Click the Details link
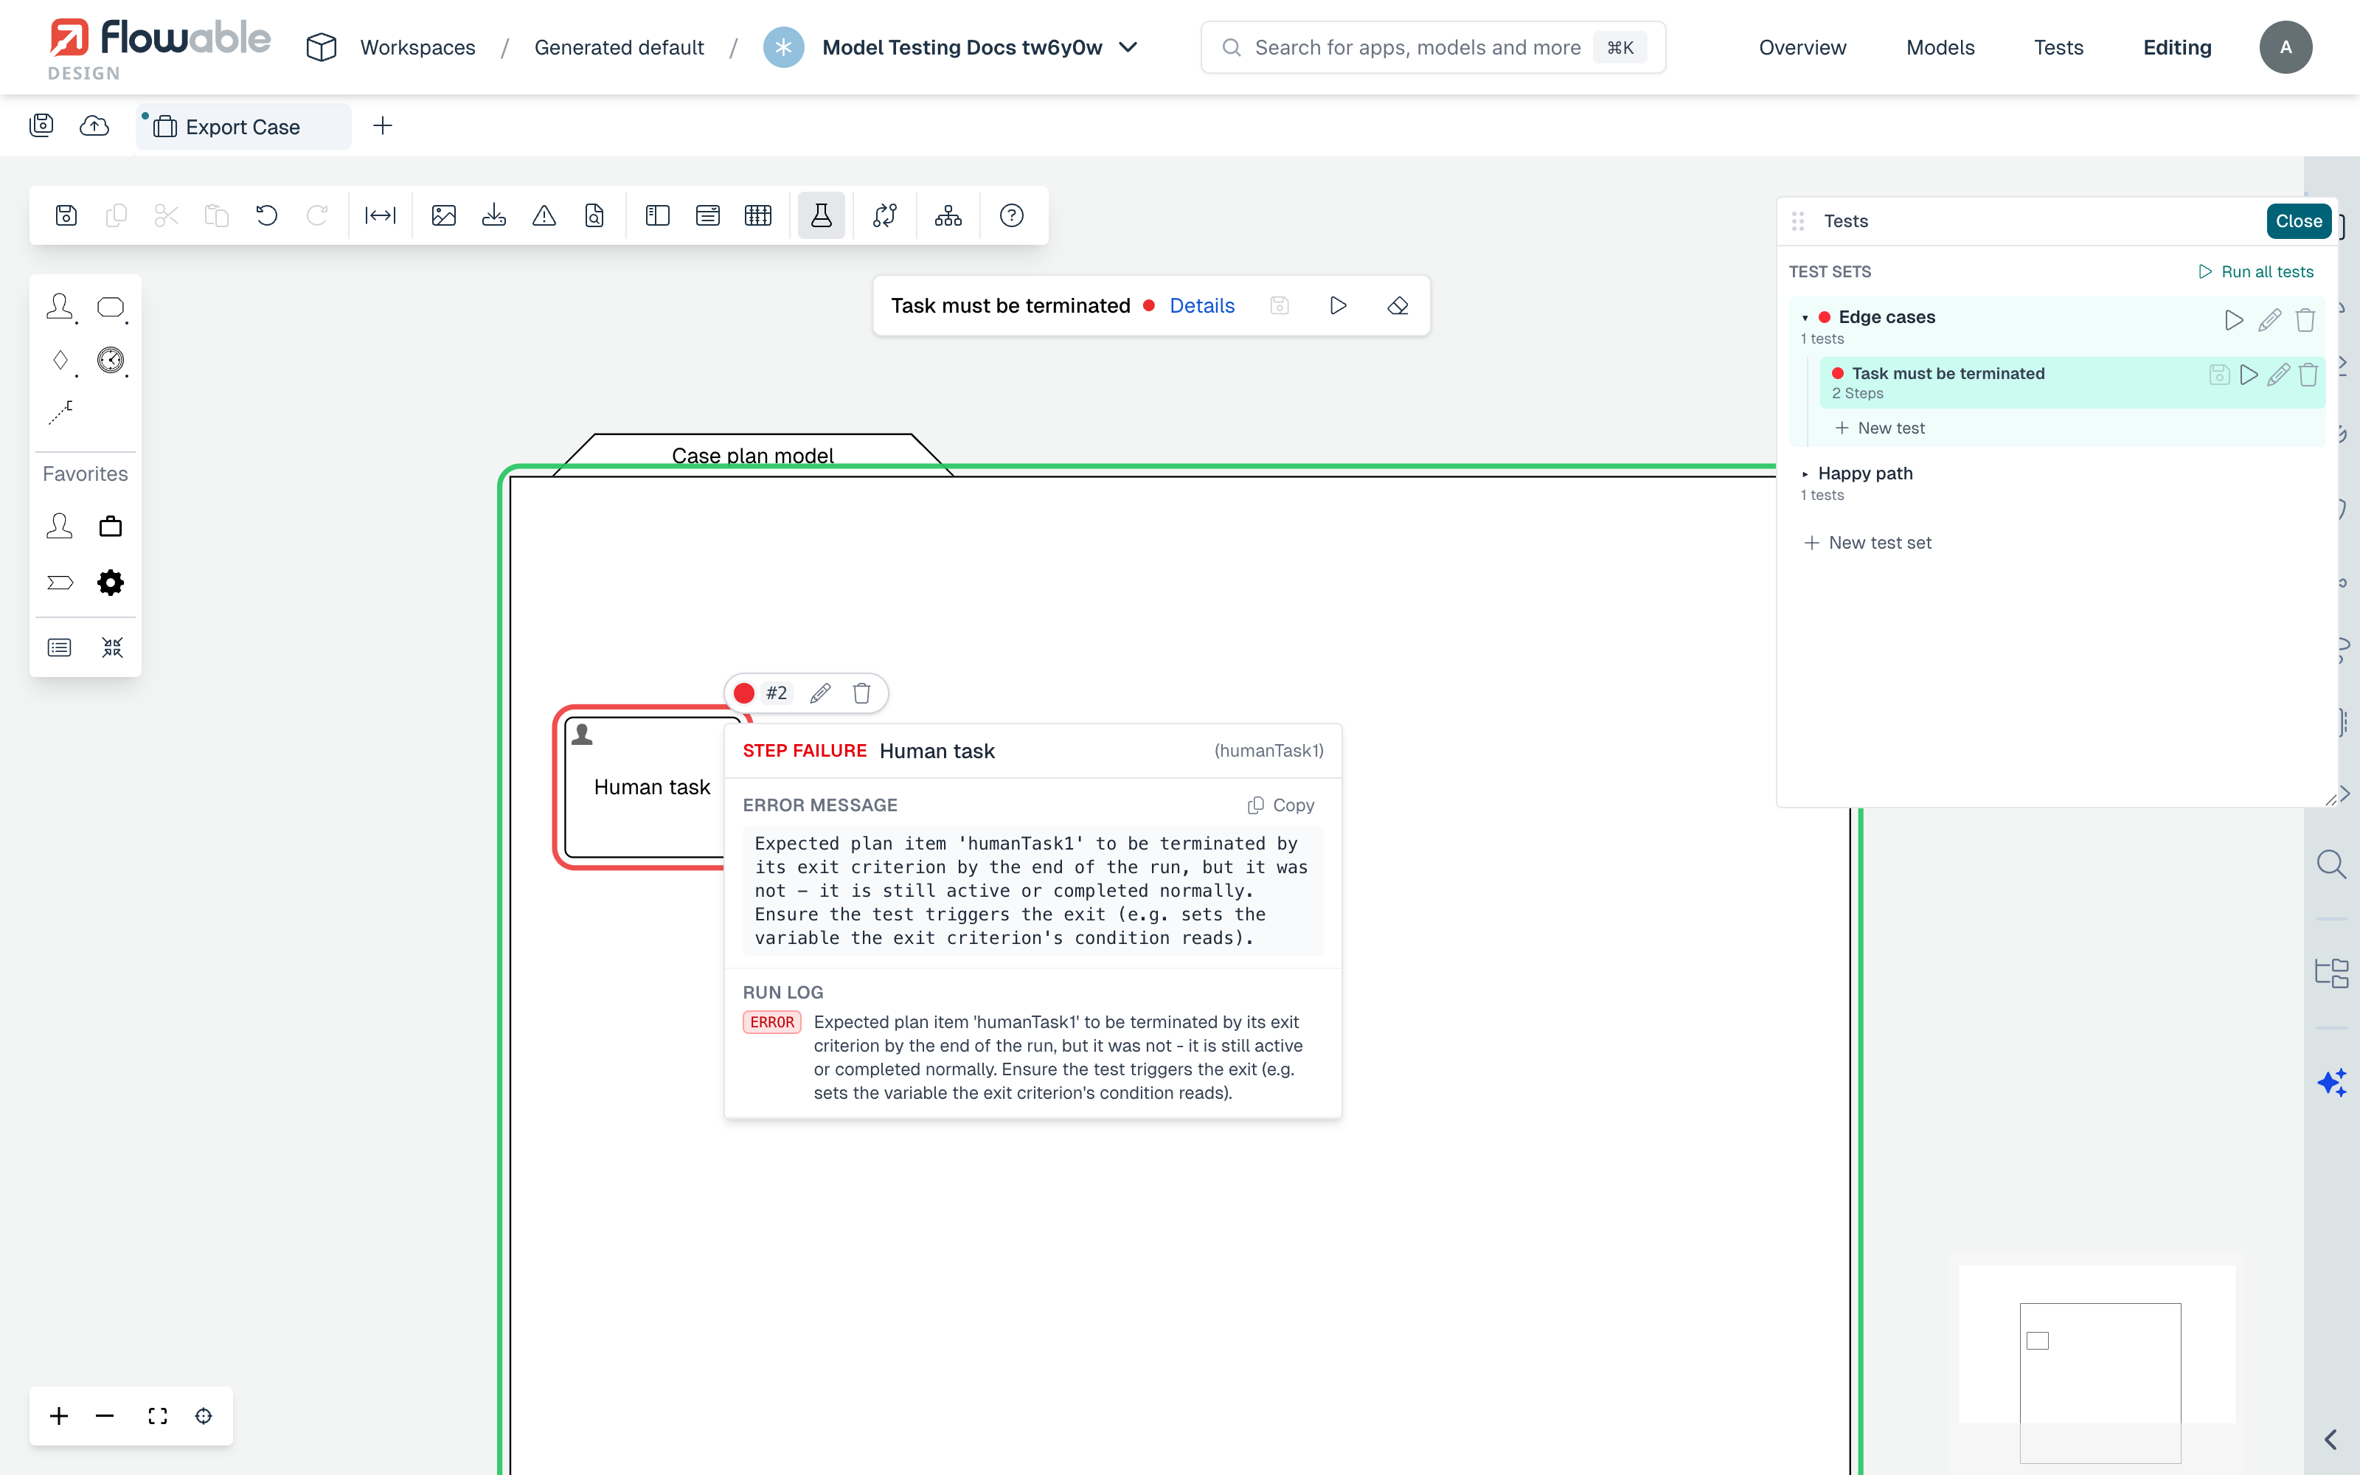This screenshot has width=2360, height=1475. (1201, 305)
